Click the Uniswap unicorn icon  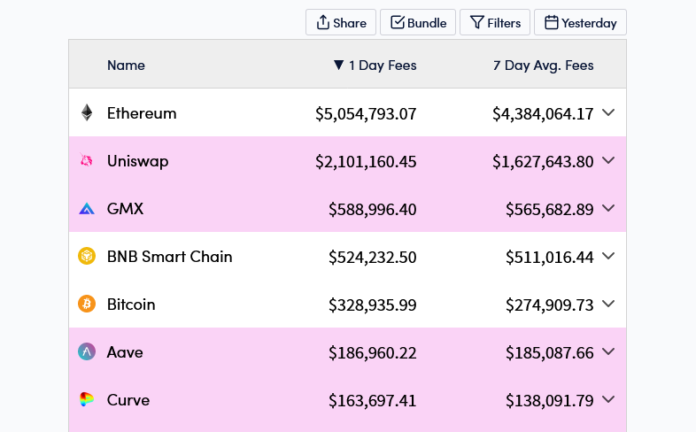87,161
